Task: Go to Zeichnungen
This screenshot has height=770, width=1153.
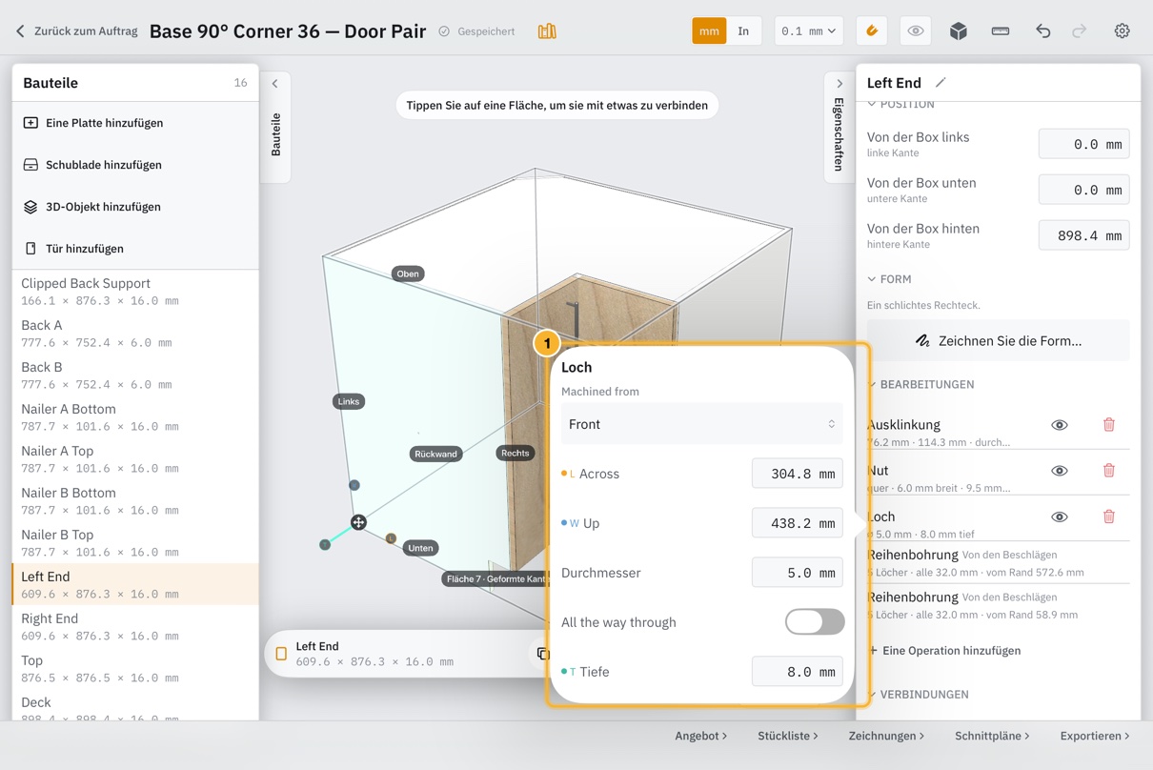Action: pyautogui.click(x=886, y=736)
